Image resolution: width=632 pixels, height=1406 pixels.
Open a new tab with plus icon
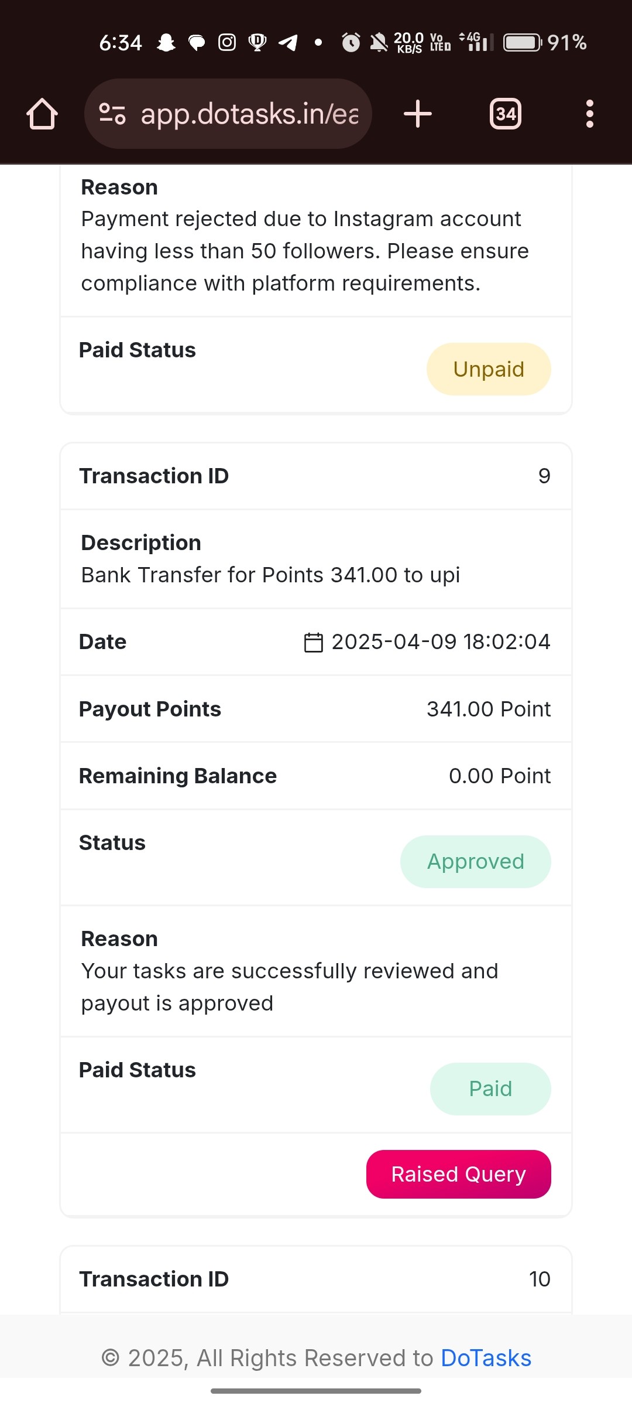click(x=418, y=114)
